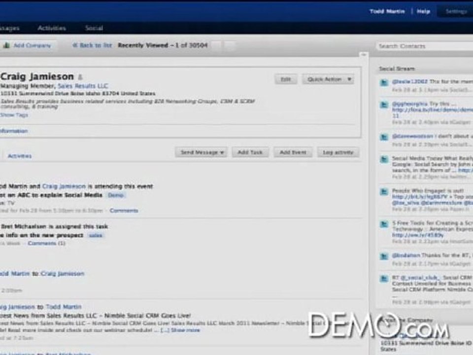Click the Craig Jamieson link in the event entry
This screenshot has width=473, height=355.
[64, 186]
